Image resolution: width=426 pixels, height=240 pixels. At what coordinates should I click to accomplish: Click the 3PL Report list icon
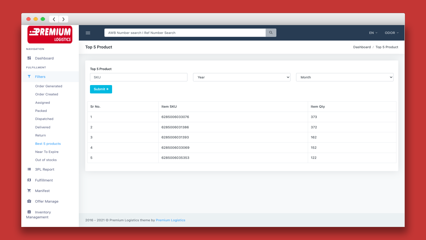[x=29, y=169]
